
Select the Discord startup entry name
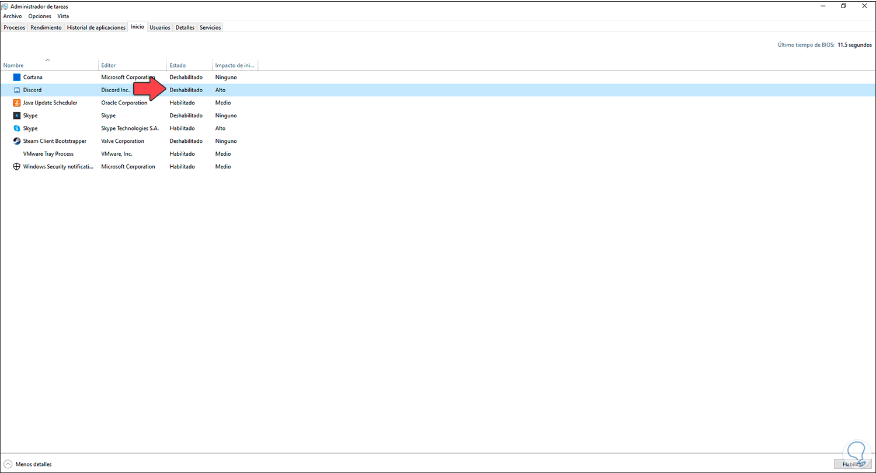pyautogui.click(x=32, y=90)
